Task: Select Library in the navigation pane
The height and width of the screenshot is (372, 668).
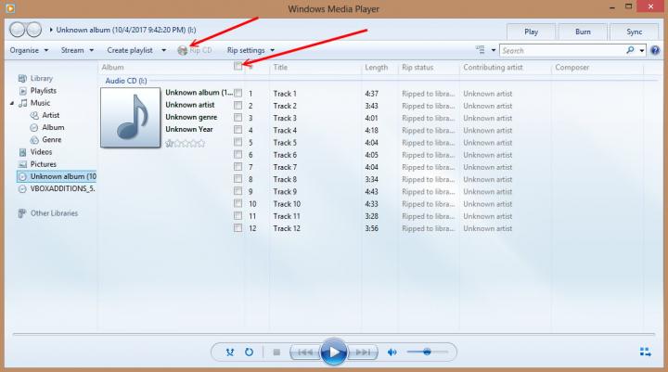Action: (x=42, y=79)
